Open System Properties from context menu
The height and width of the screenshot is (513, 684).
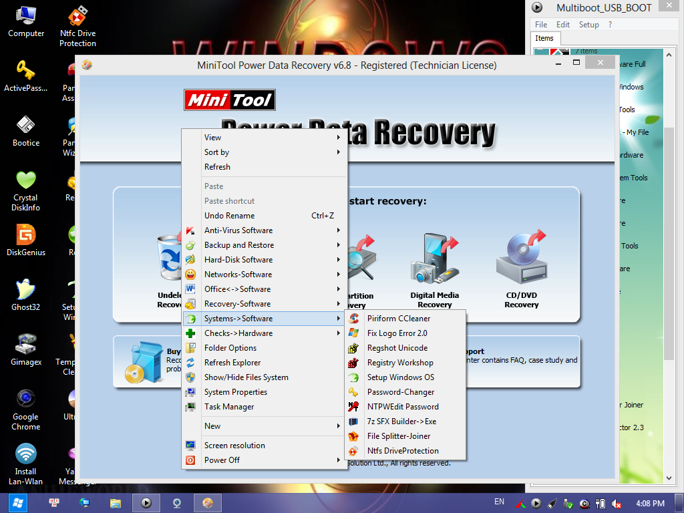click(x=265, y=392)
